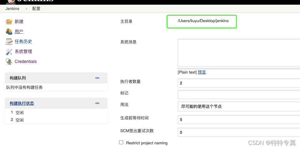Screen dimensions: 300x149
Task: Click the Credentials keys icon
Action: [x=9, y=62]
